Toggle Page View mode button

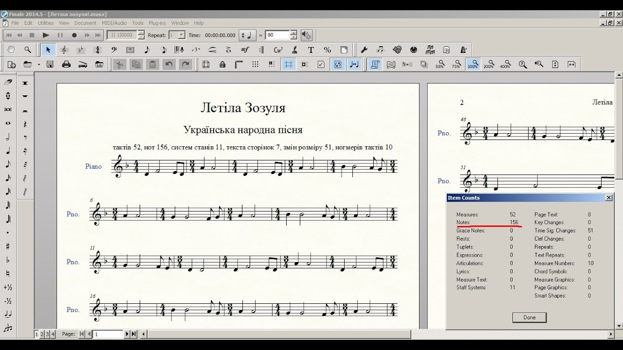[375, 64]
